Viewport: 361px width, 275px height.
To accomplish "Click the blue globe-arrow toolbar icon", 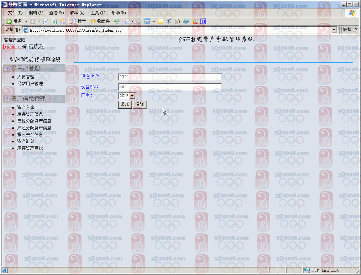I will pyautogui.click(x=186, y=22).
